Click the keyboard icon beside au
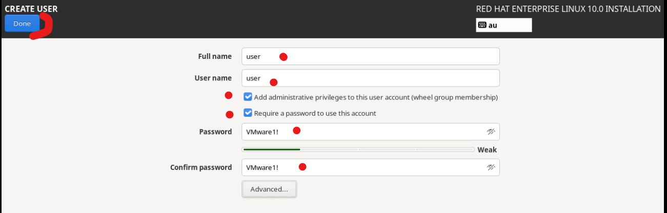Viewport: 667px width, 213px height. pyautogui.click(x=482, y=25)
